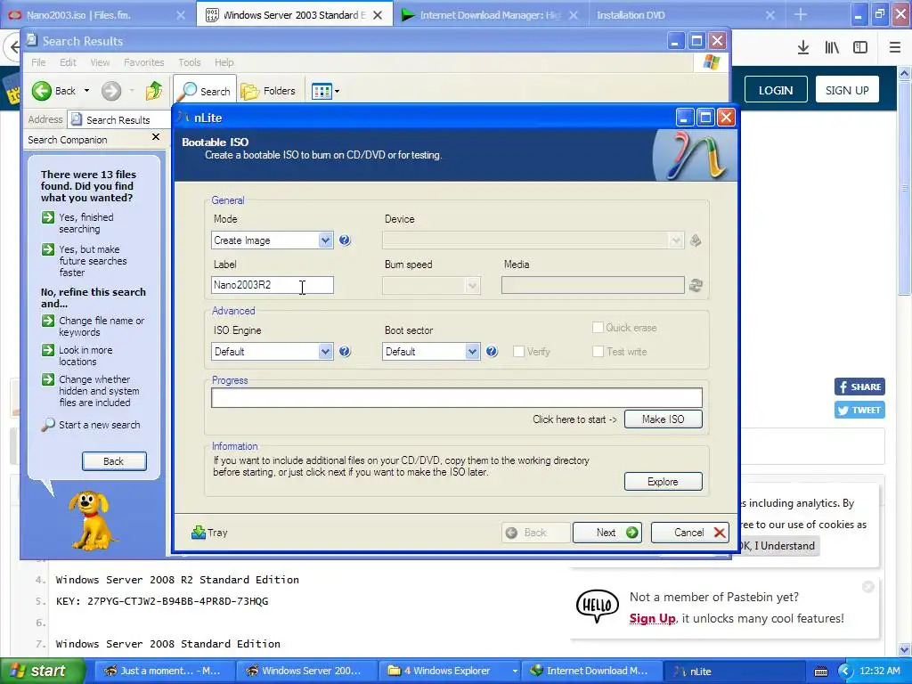
Task: Click the ISO Engine help question icon
Action: tap(345, 351)
